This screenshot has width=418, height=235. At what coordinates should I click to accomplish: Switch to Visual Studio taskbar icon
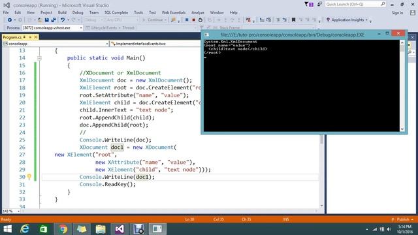[120, 229]
